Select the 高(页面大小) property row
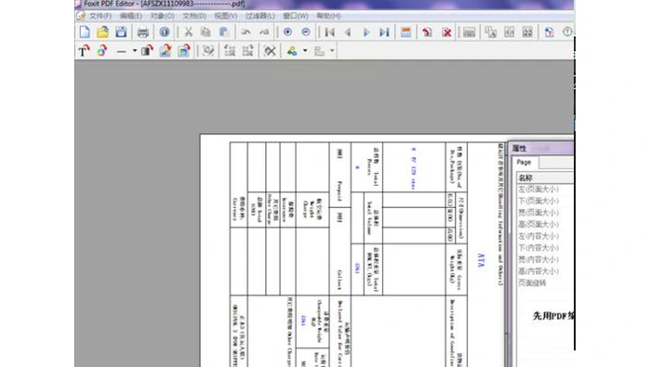651x367 pixels. 545,224
